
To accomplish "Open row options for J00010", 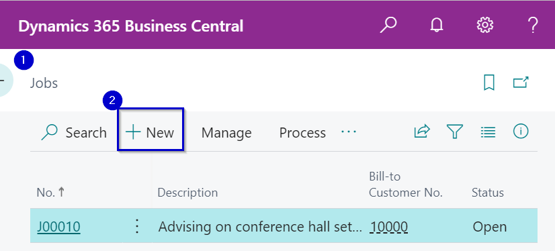I will pos(137,226).
